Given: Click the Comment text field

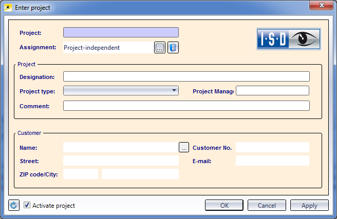Looking at the screenshot, I should [186, 106].
